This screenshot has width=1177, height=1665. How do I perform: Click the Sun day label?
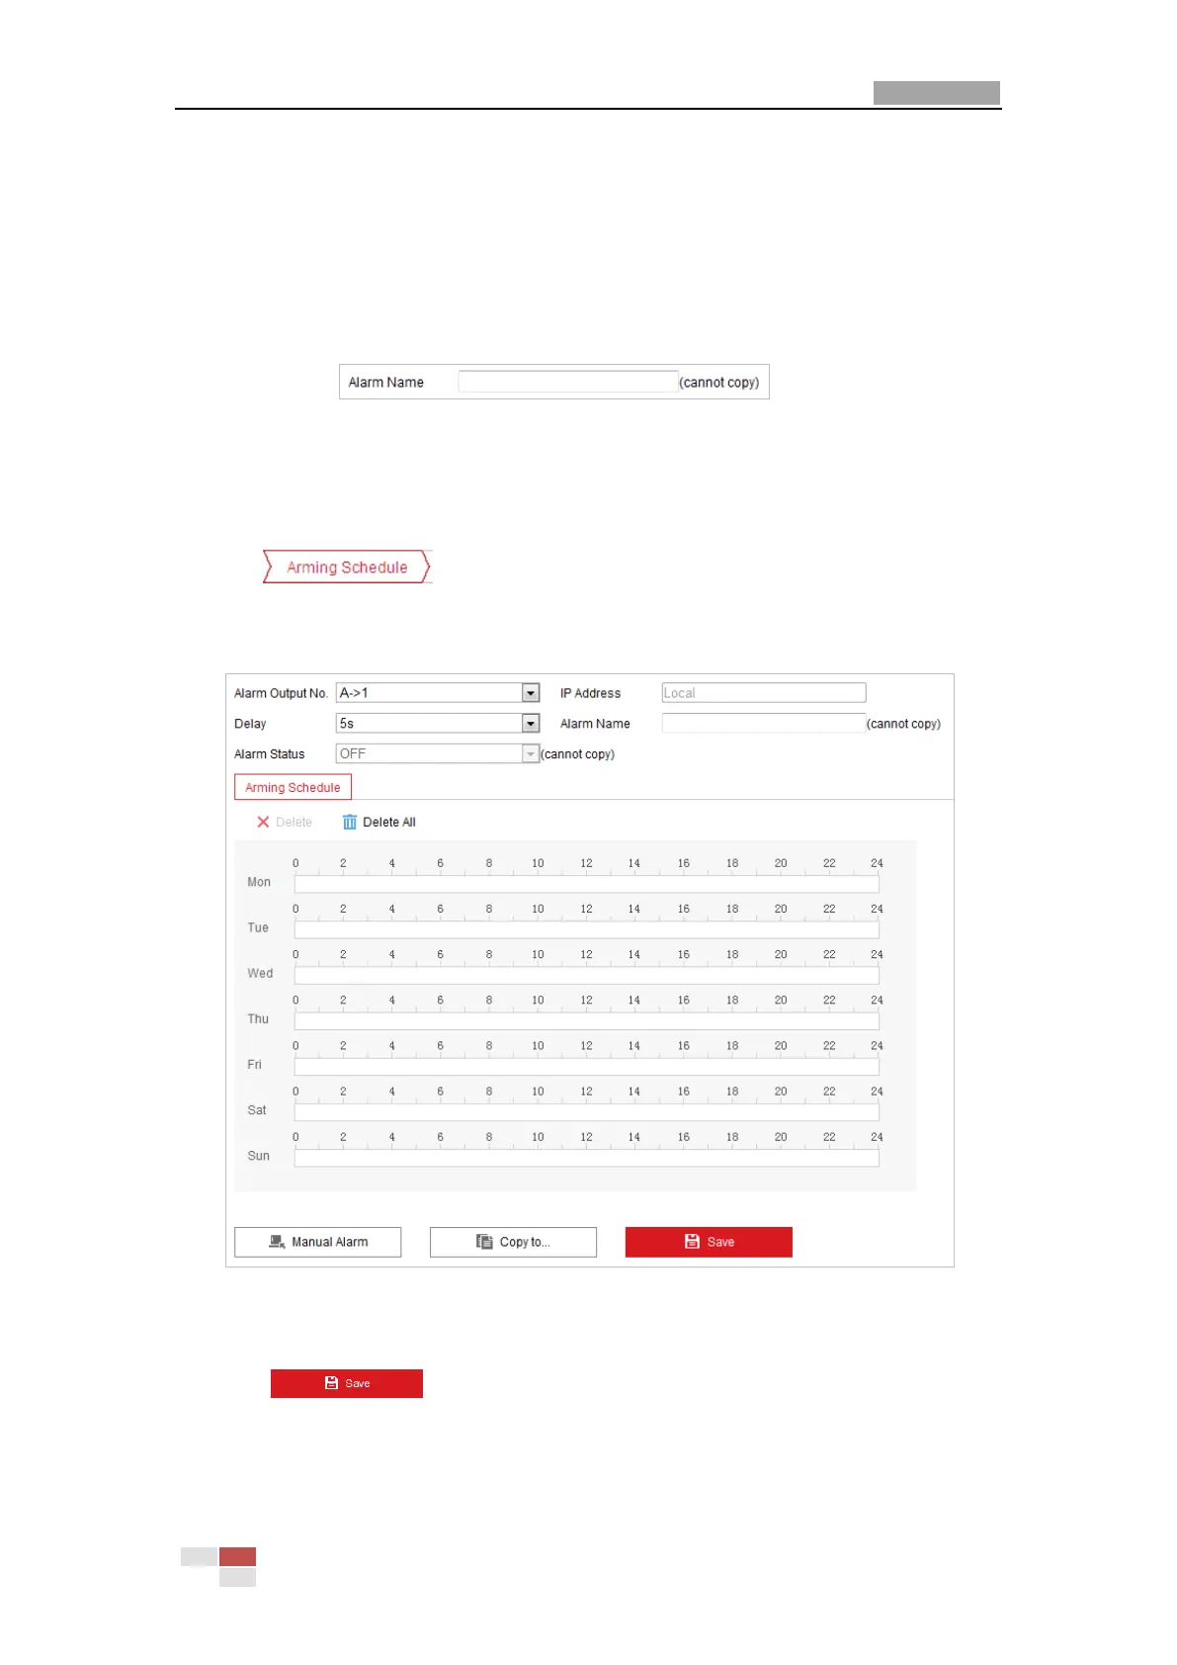point(259,1155)
